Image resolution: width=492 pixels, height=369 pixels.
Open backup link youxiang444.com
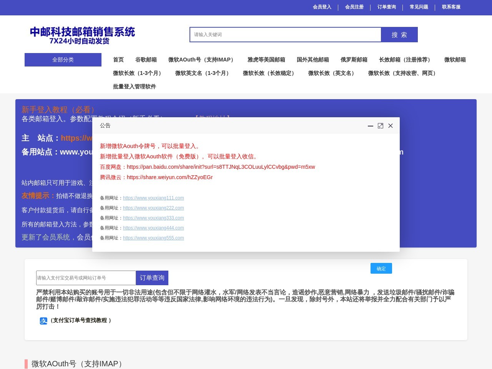(153, 228)
